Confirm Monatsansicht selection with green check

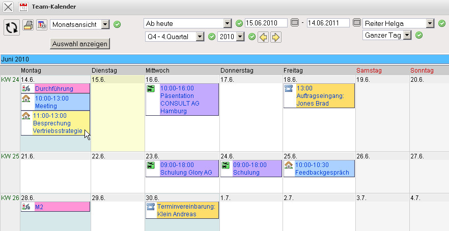(x=117, y=24)
